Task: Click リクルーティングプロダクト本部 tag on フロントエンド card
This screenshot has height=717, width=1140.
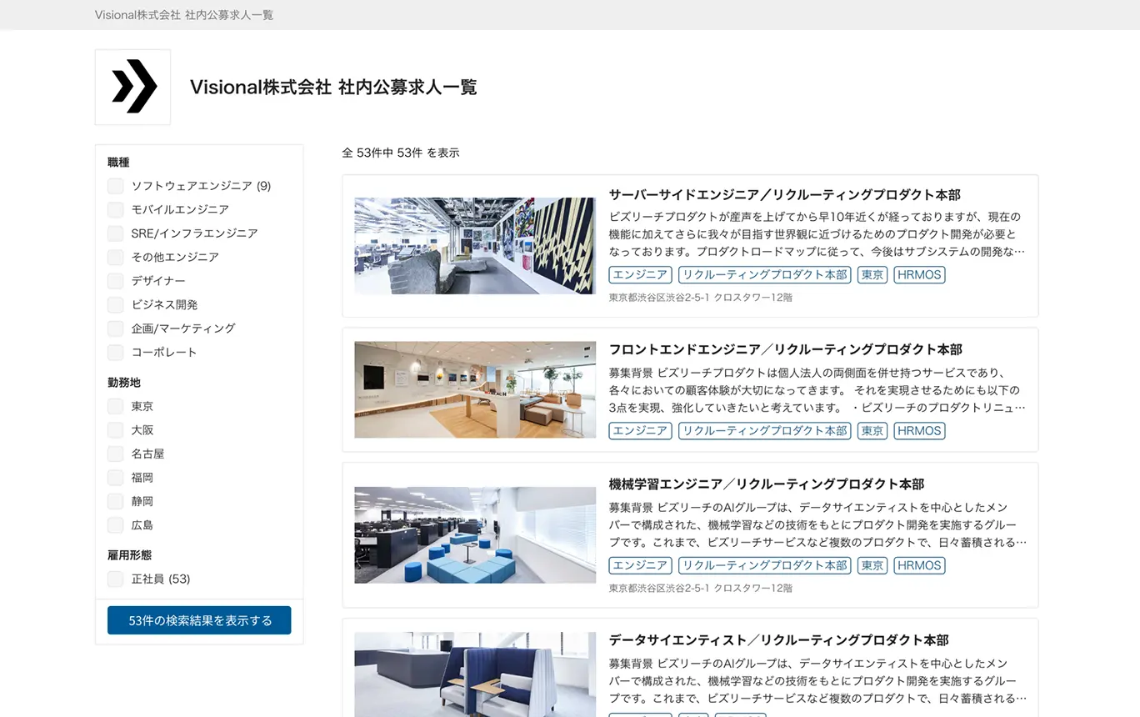Action: (764, 431)
